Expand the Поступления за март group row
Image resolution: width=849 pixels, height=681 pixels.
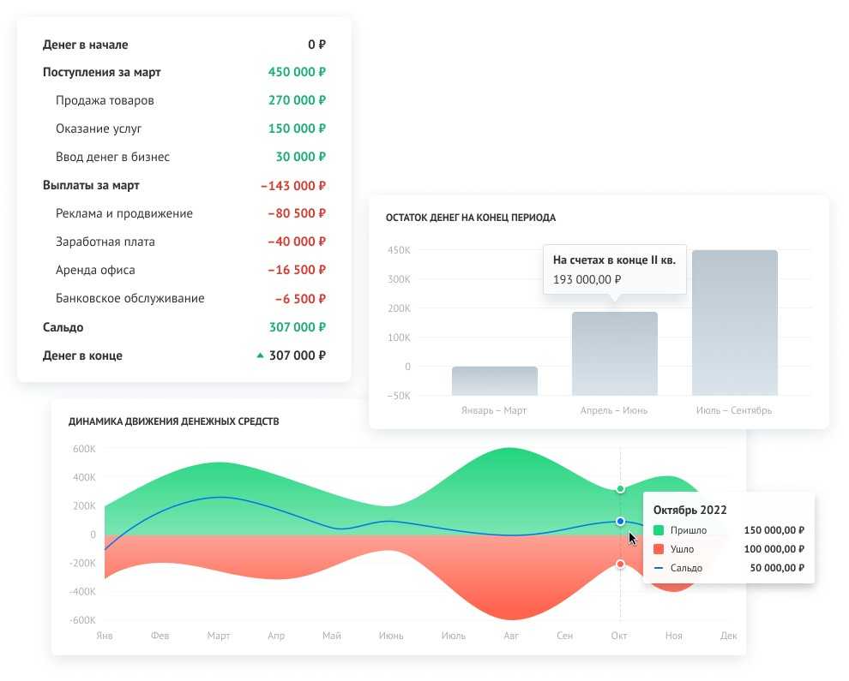pos(102,73)
